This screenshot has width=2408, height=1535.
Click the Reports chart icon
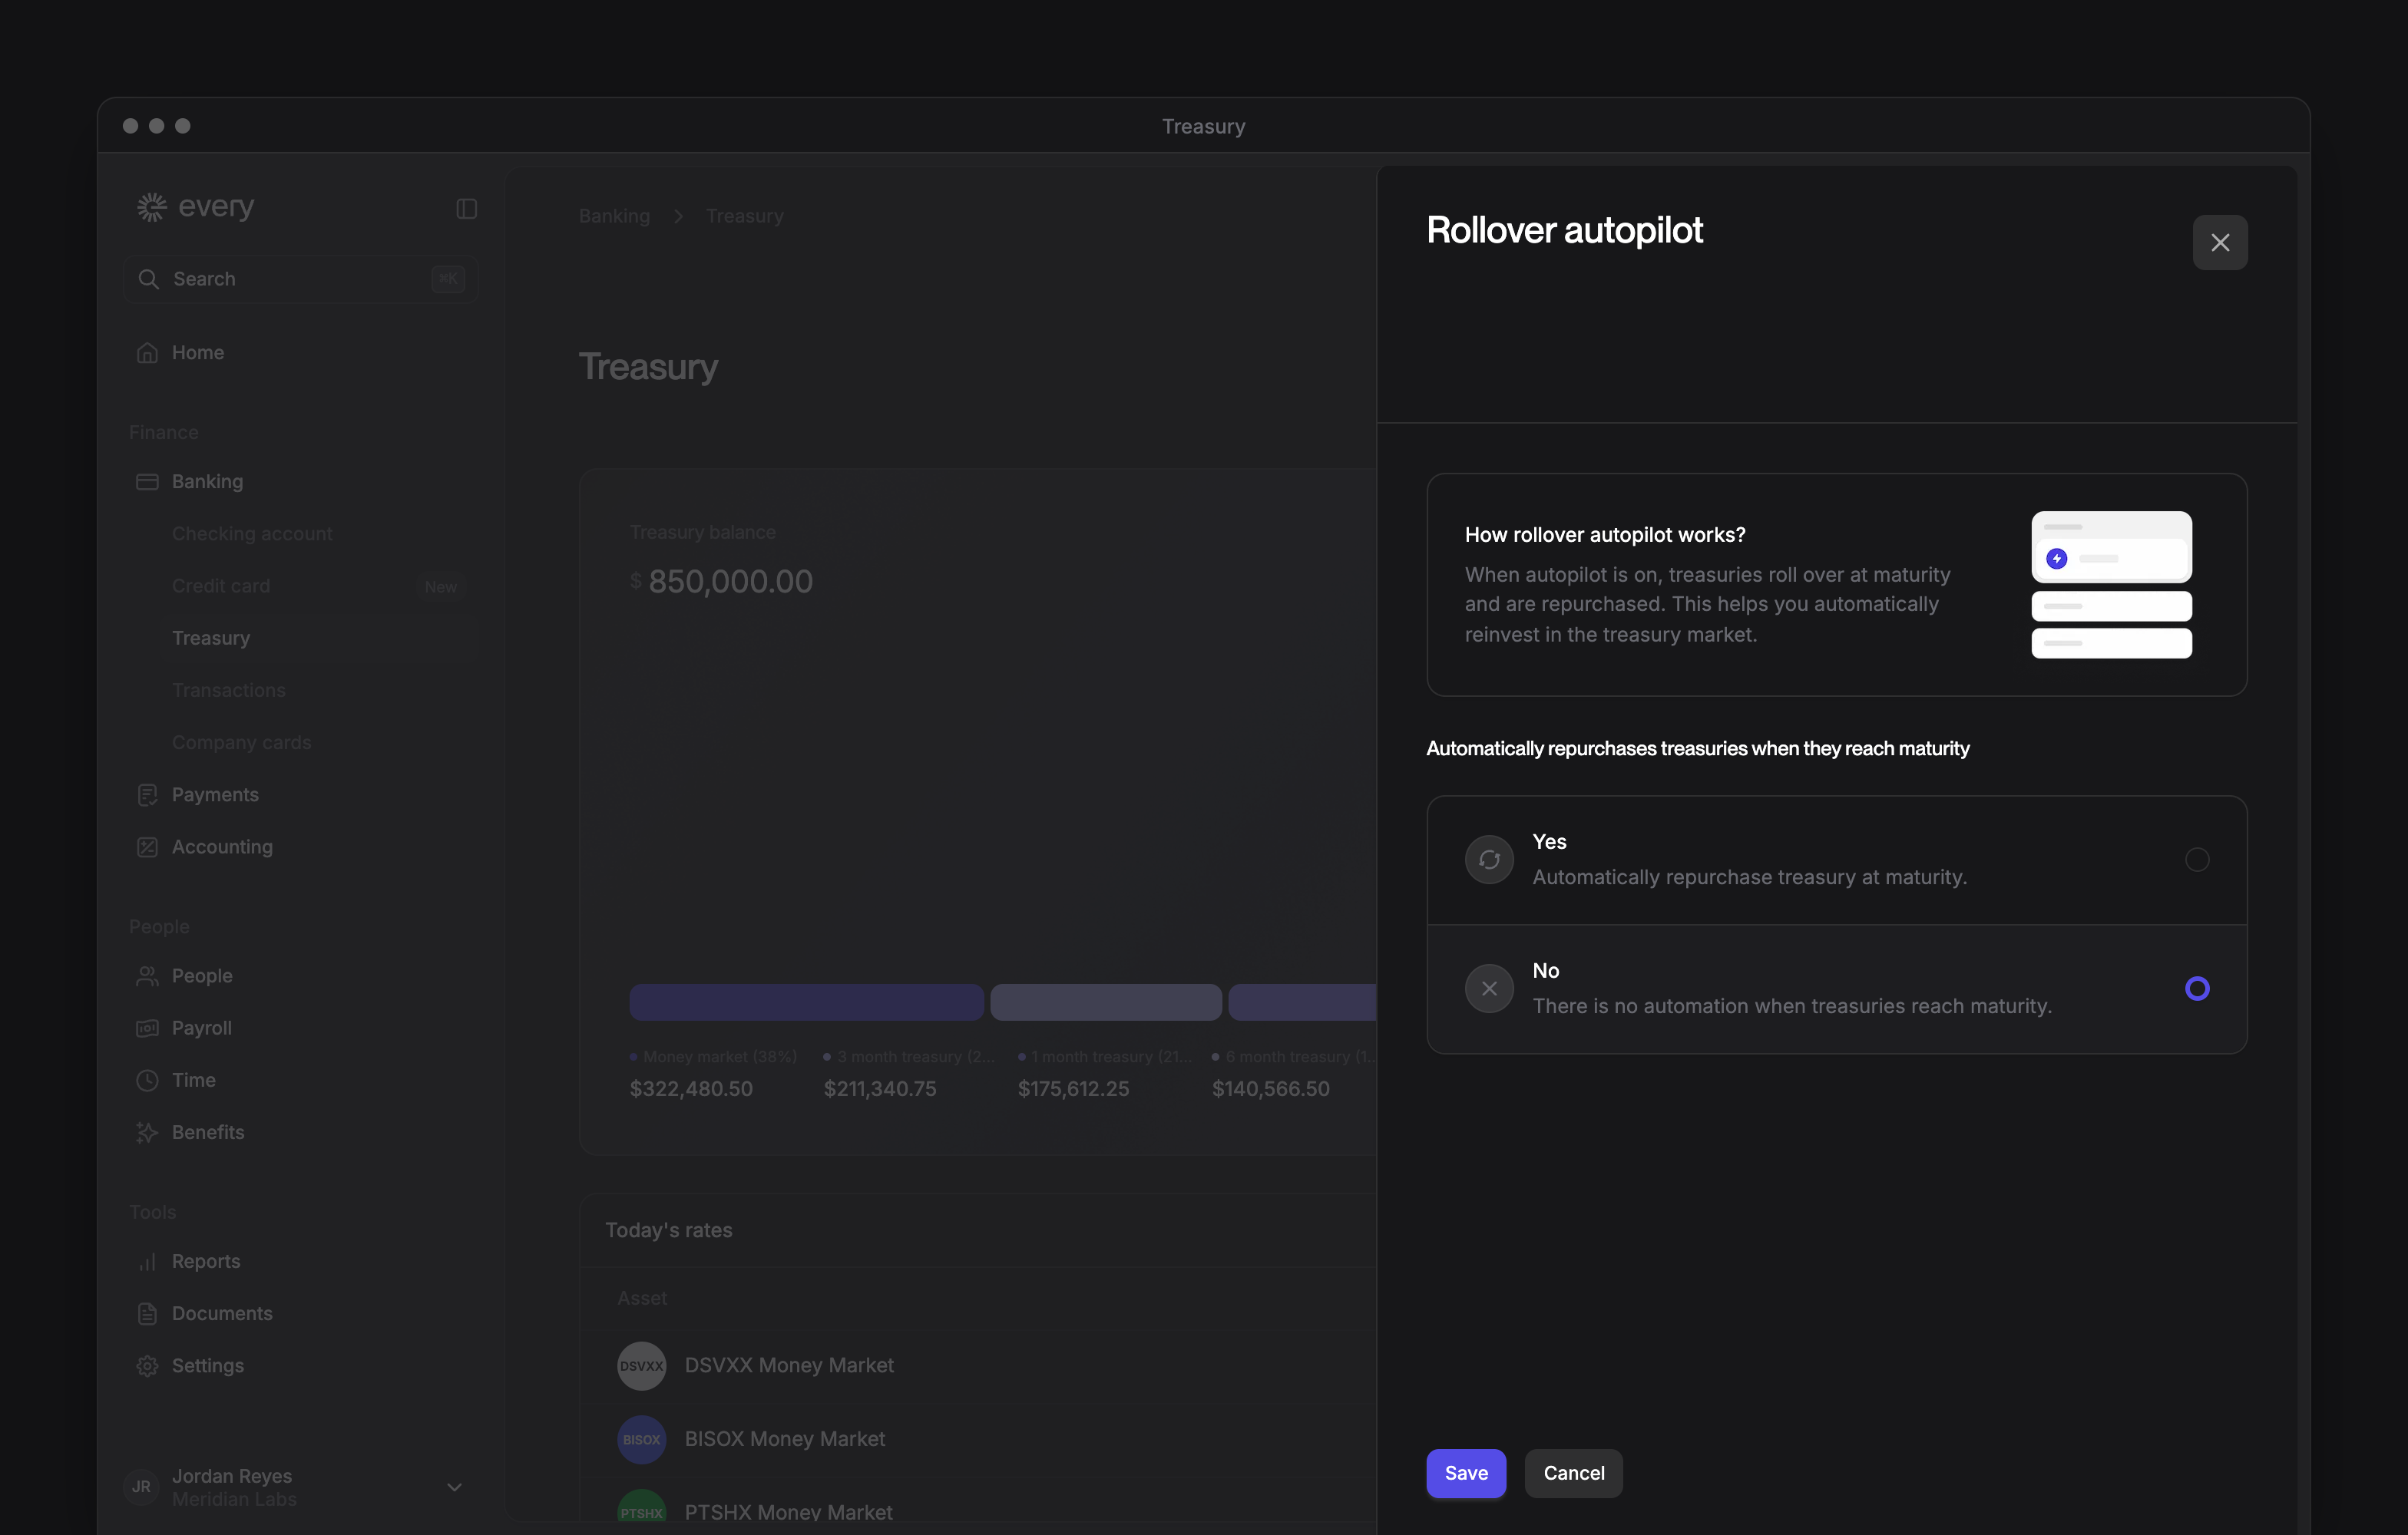pos(147,1261)
